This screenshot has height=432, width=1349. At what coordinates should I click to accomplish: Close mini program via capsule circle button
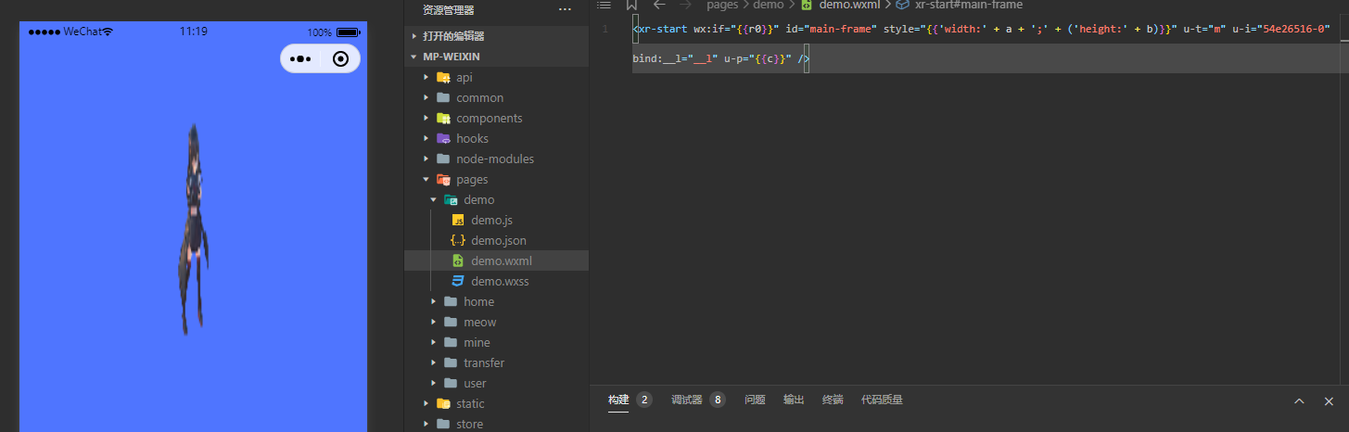[340, 59]
